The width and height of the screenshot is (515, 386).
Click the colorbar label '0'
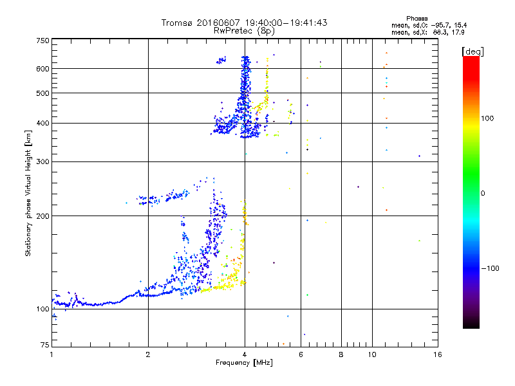click(x=483, y=194)
